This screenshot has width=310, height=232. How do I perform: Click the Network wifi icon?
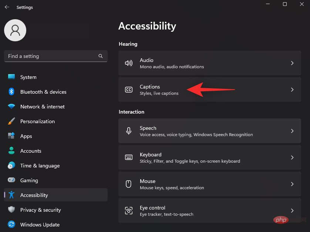coord(11,107)
